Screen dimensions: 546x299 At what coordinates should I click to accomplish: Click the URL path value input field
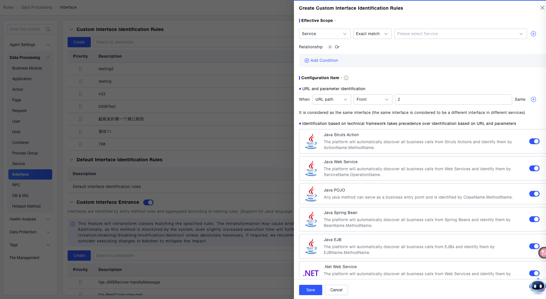tap(453, 99)
